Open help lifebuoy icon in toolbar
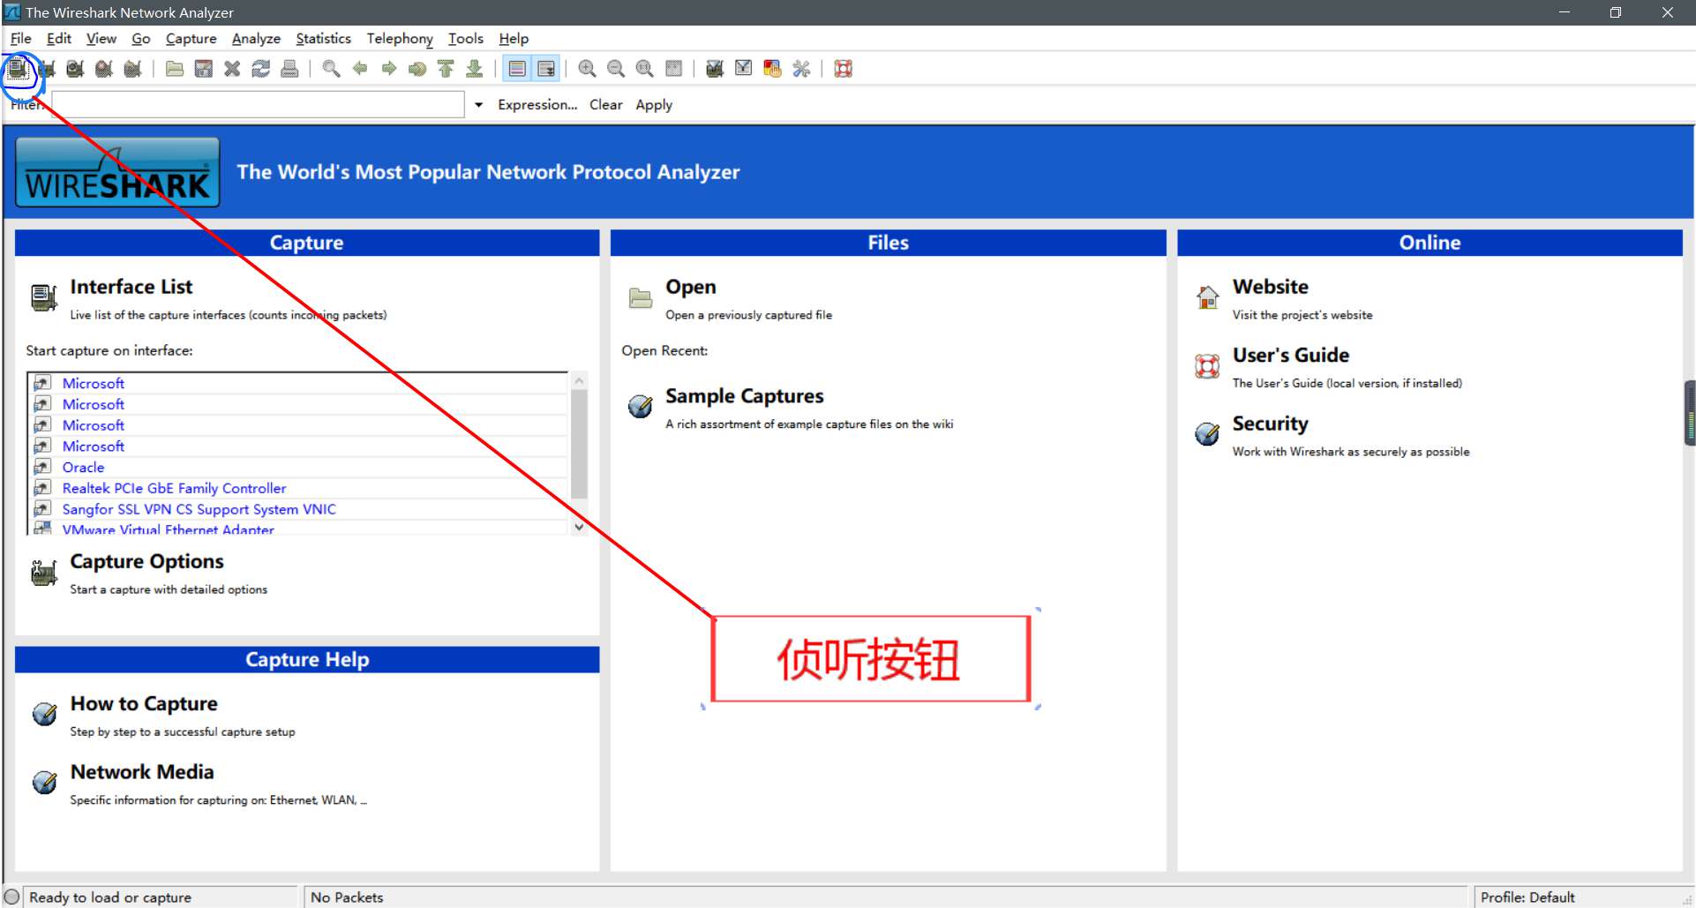1696x908 pixels. click(x=844, y=69)
